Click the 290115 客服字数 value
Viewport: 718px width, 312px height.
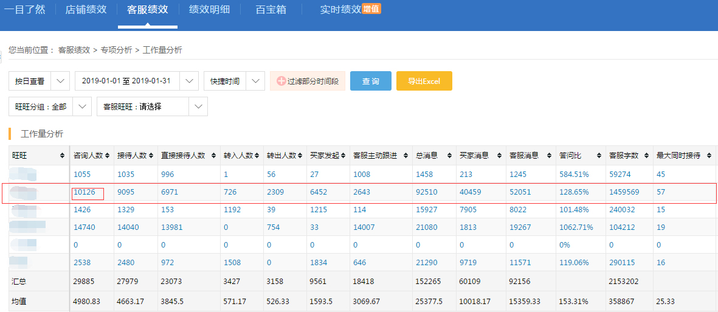623,263
